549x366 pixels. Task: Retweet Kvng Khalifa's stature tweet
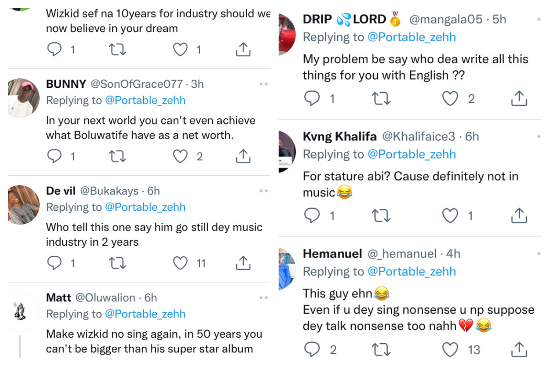coord(381,215)
